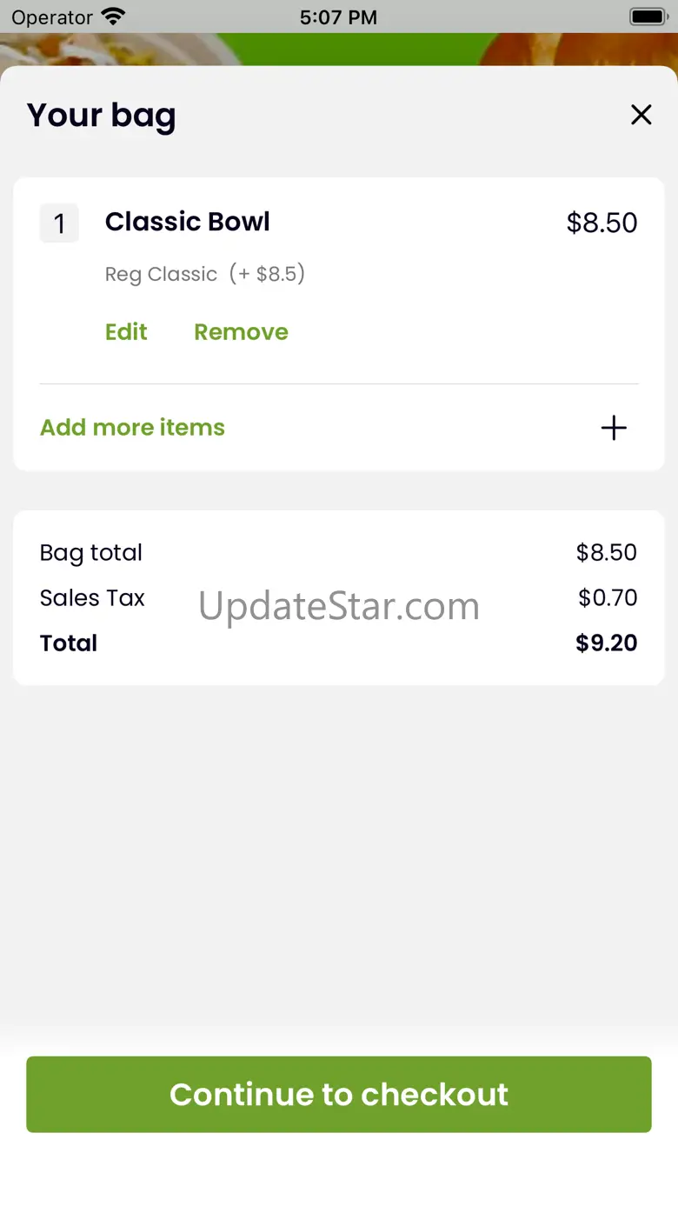Tap the $0.70 sales tax amount

pyautogui.click(x=608, y=598)
